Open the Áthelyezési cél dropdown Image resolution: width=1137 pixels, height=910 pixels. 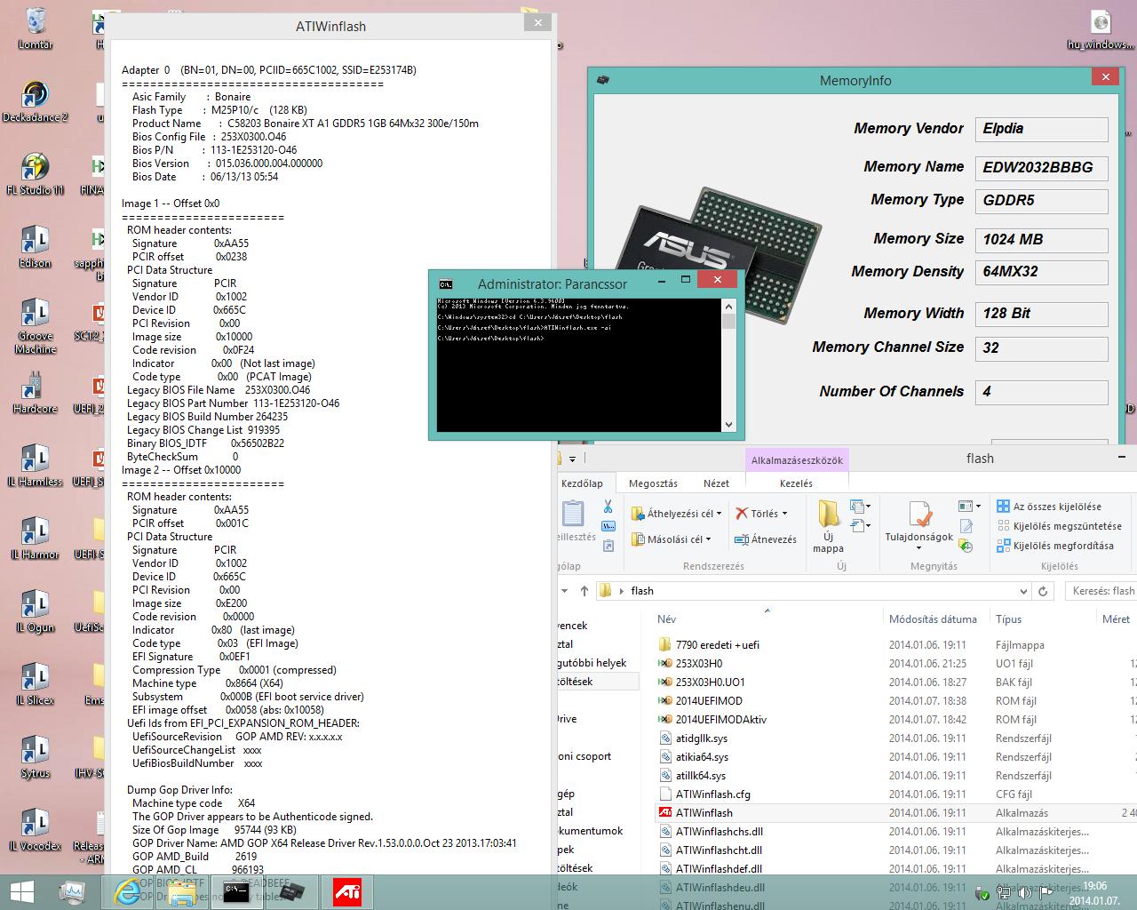pyautogui.click(x=675, y=514)
